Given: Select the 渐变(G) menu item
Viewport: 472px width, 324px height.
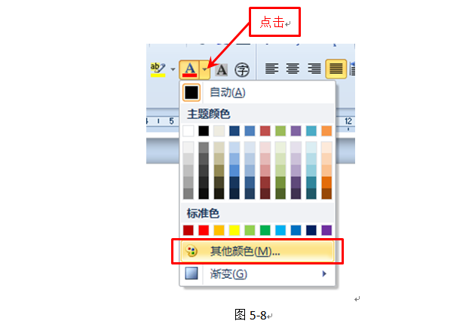Looking at the screenshot, I should (x=257, y=274).
